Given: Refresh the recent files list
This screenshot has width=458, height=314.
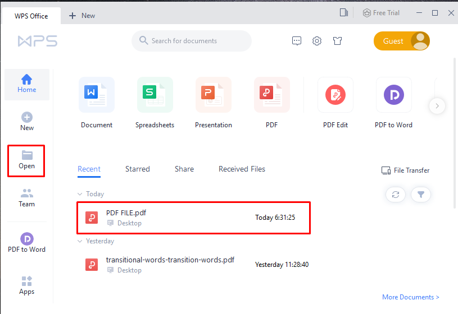Looking at the screenshot, I should click(396, 195).
